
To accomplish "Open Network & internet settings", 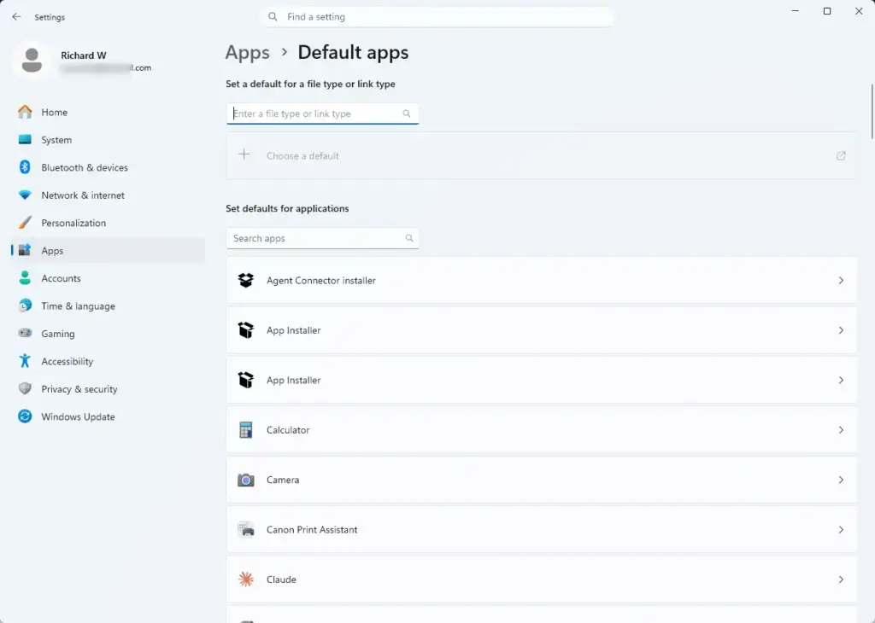I will coord(109,195).
